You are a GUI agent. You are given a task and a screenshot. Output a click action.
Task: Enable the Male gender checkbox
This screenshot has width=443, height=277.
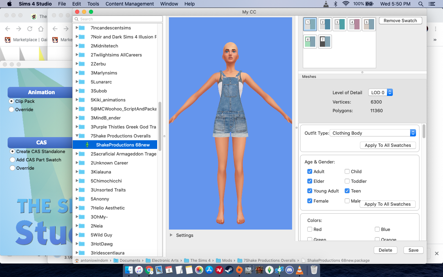[x=347, y=201]
